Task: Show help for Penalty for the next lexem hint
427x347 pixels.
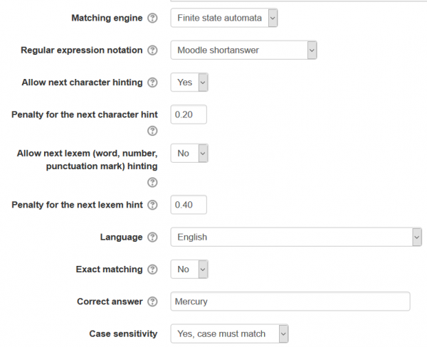Action: (x=152, y=205)
